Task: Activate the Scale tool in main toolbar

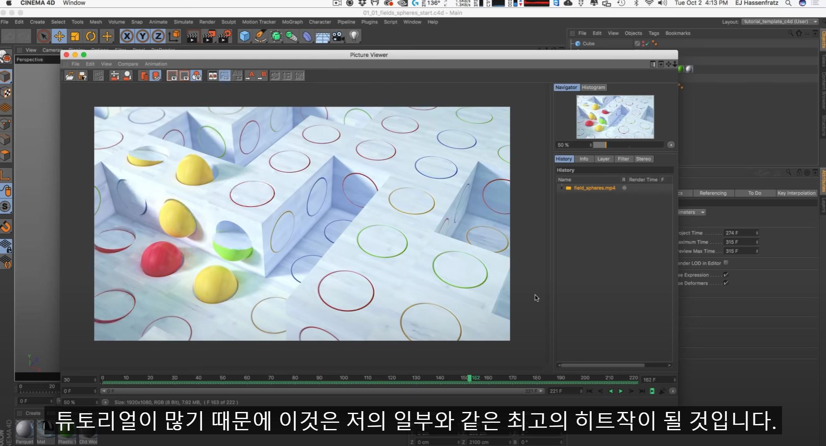Action: 75,37
